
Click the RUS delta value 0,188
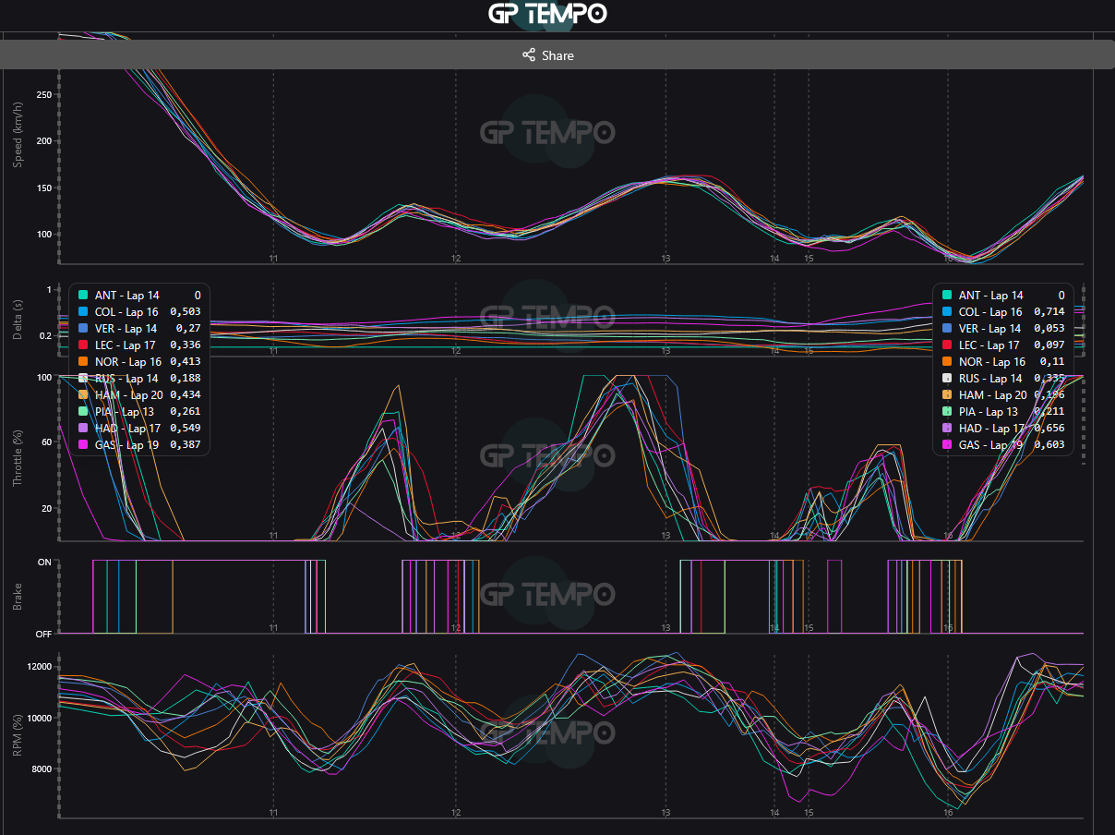coord(185,379)
